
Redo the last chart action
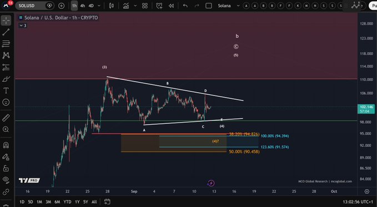(x=197, y=6)
